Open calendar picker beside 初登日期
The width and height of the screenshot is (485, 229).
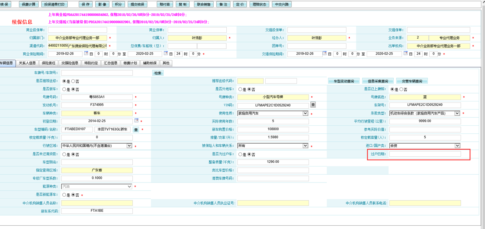(x=136, y=121)
